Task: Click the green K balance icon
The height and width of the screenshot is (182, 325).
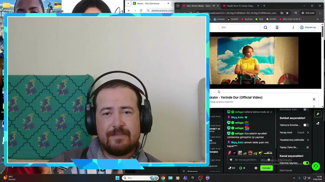Action: (x=241, y=168)
